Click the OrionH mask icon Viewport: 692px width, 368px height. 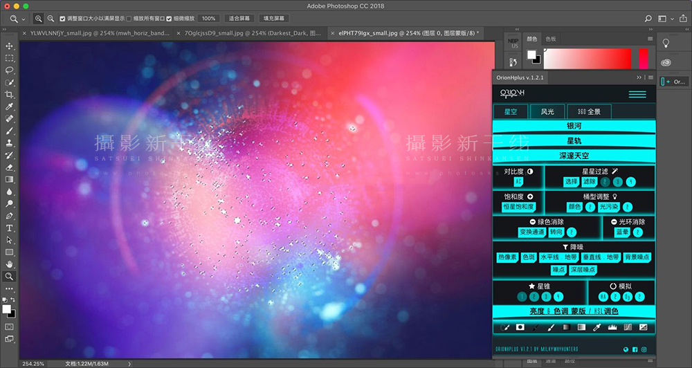(x=520, y=327)
